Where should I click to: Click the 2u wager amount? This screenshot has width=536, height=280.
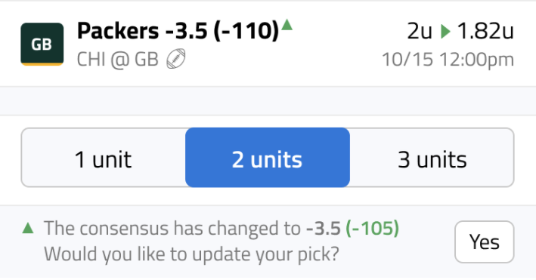(x=420, y=32)
